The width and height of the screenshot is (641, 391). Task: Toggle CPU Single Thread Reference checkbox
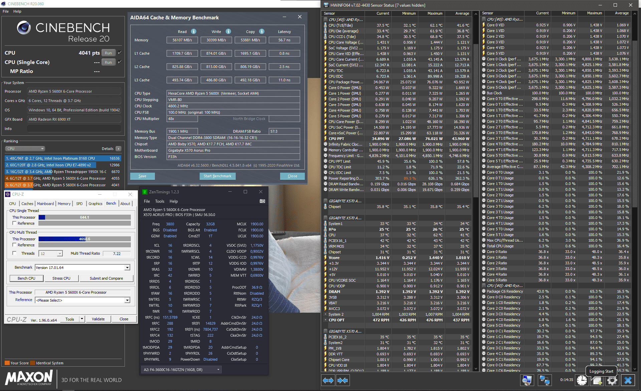[14, 223]
